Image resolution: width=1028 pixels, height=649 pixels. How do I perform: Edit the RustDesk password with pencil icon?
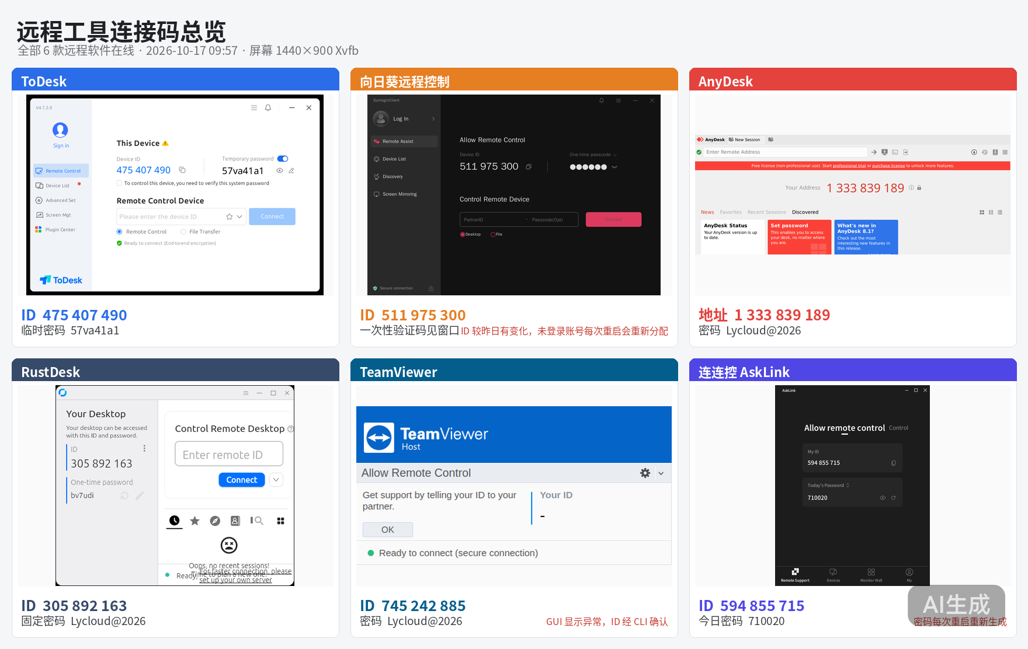pos(140,496)
